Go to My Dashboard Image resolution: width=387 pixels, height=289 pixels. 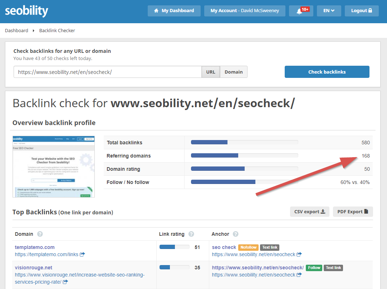click(x=174, y=10)
